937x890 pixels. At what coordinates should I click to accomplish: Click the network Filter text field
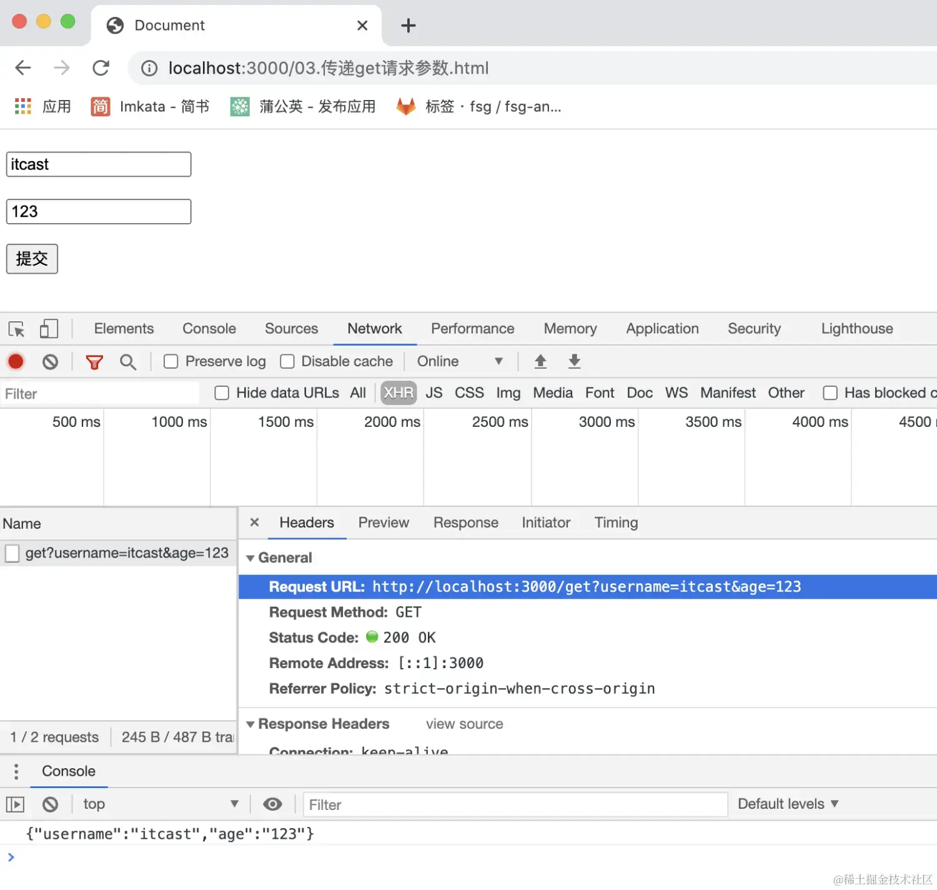(100, 394)
